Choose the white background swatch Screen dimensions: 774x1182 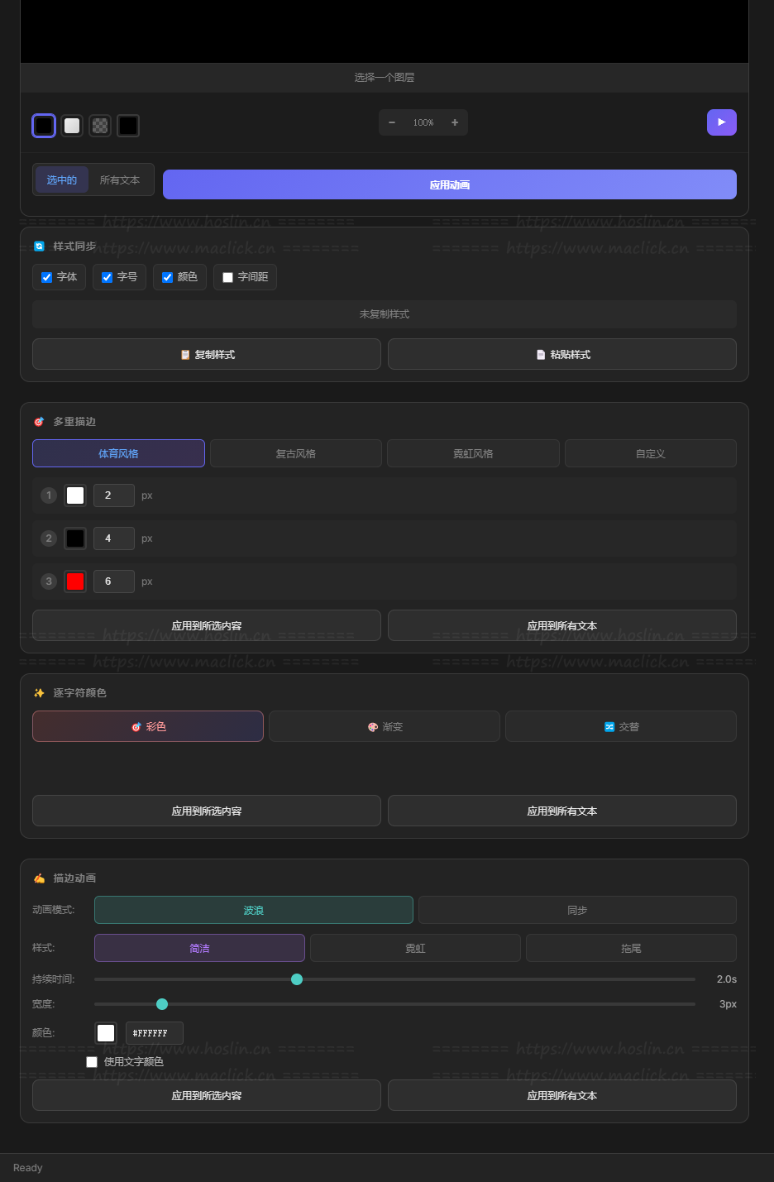(x=72, y=126)
